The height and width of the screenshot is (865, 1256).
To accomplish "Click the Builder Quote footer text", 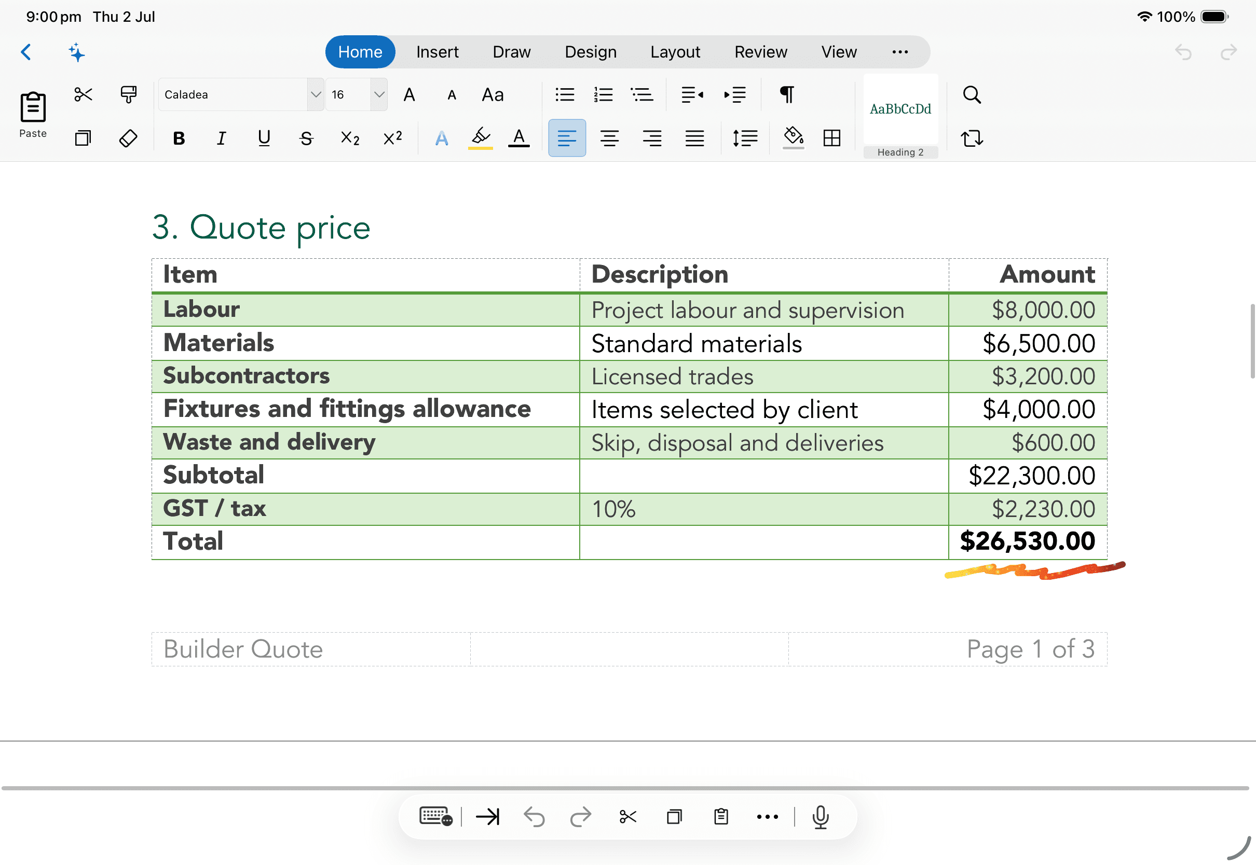I will 243,649.
